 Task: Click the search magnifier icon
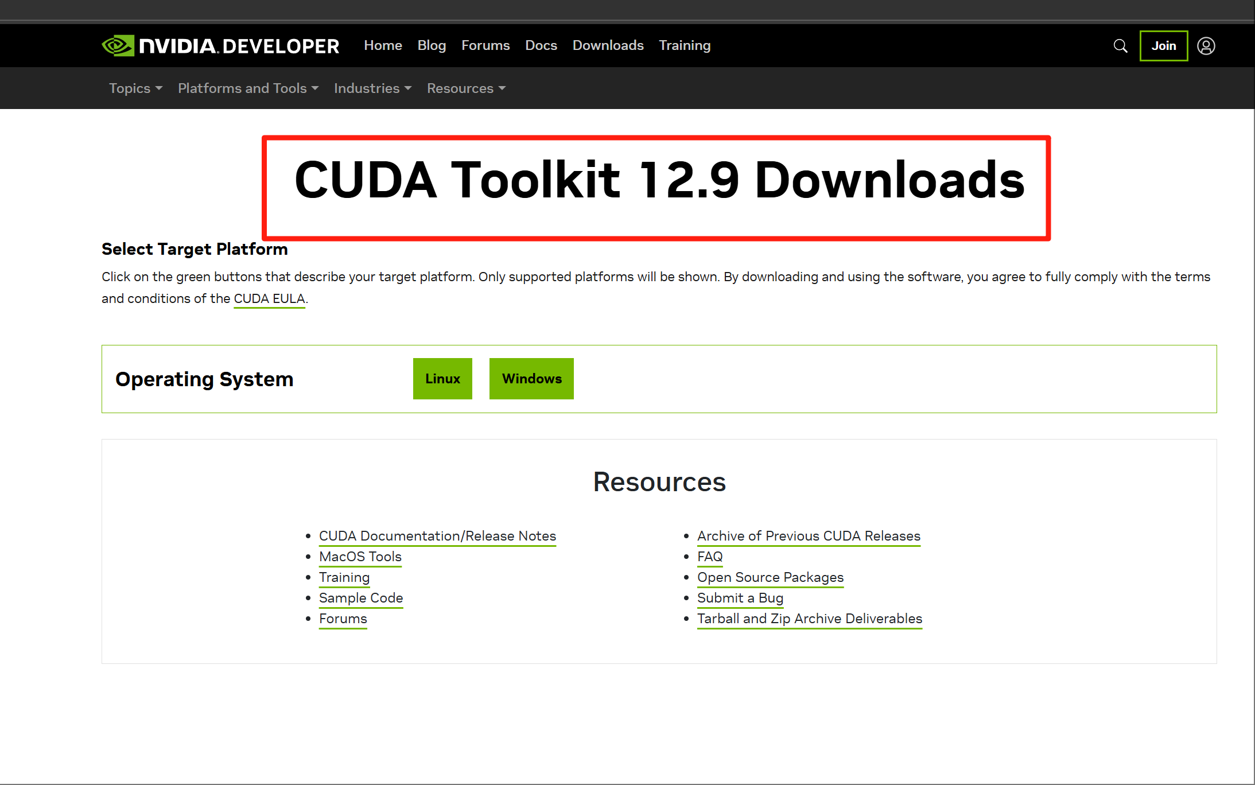[1120, 46]
